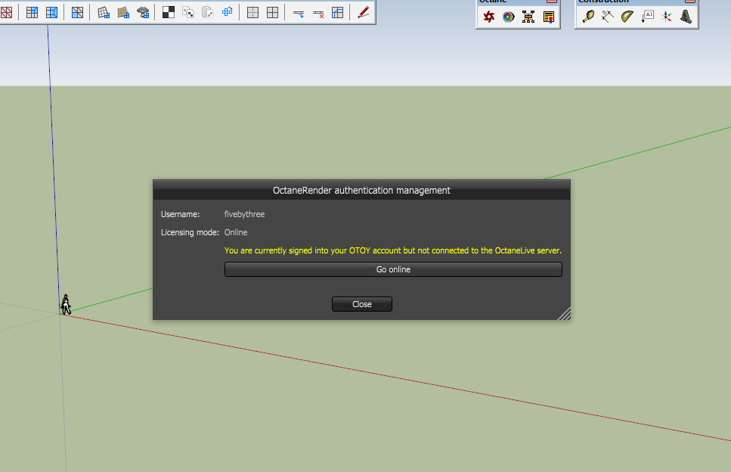Click the paste checkerboard clipboard icon
The width and height of the screenshot is (731, 472).
pyautogui.click(x=207, y=13)
